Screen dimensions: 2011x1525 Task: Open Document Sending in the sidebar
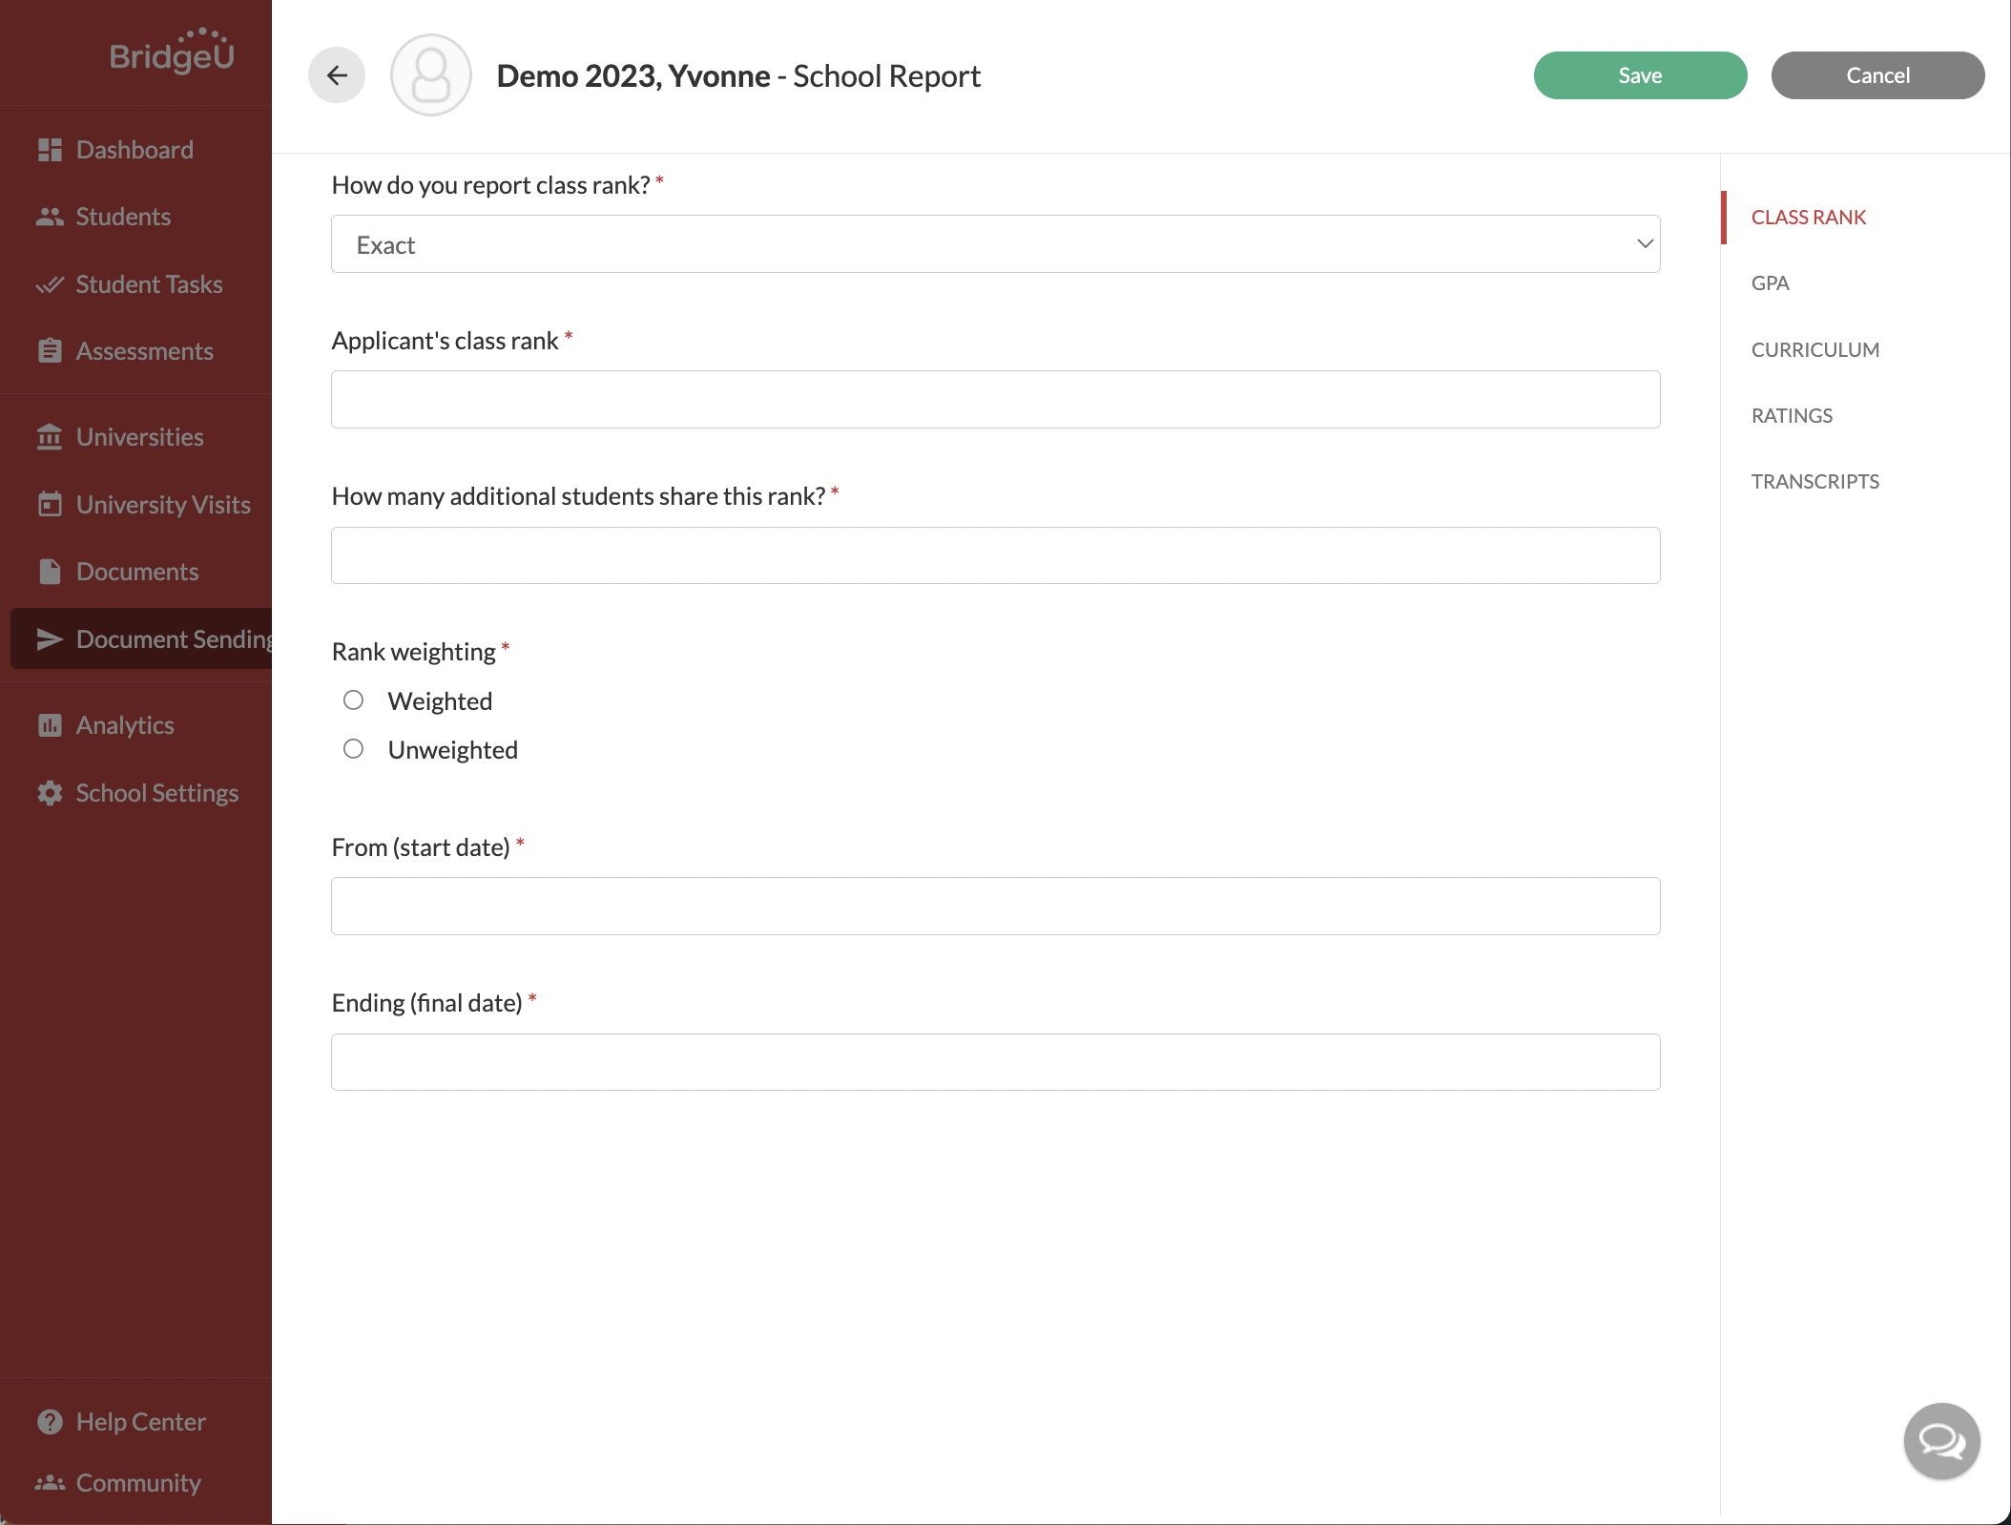pyautogui.click(x=141, y=639)
